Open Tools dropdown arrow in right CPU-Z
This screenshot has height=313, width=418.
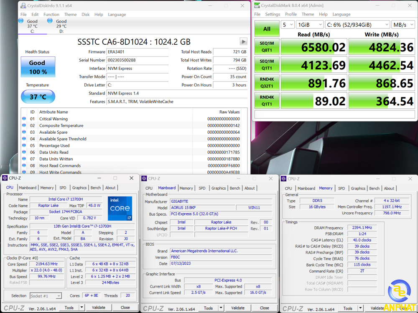click(360, 308)
